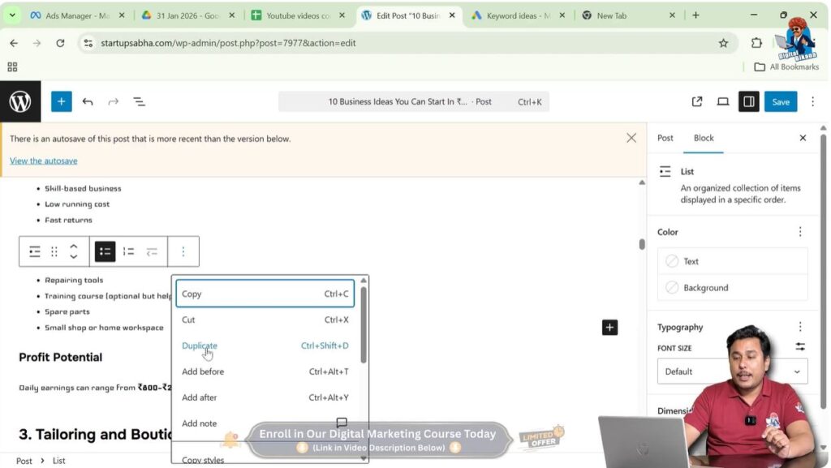
Task: Click the editor canvas scrollbar thumb
Action: 642,244
